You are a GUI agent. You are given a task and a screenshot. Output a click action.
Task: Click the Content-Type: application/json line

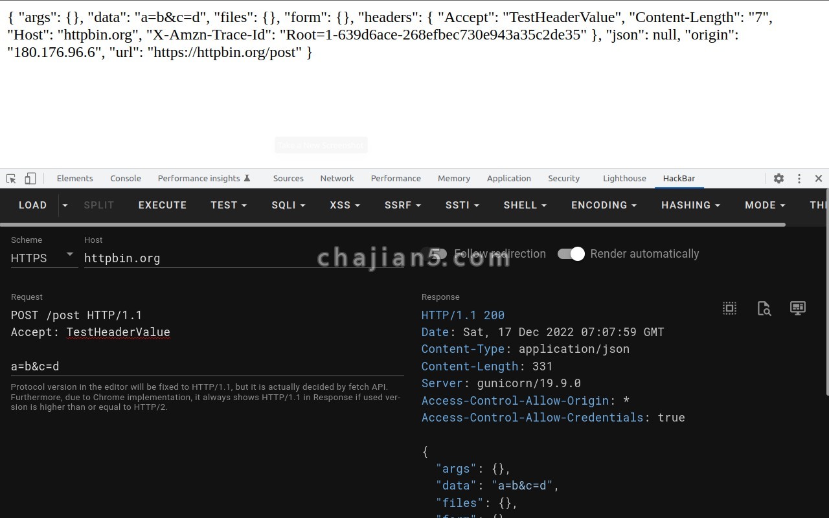(525, 349)
